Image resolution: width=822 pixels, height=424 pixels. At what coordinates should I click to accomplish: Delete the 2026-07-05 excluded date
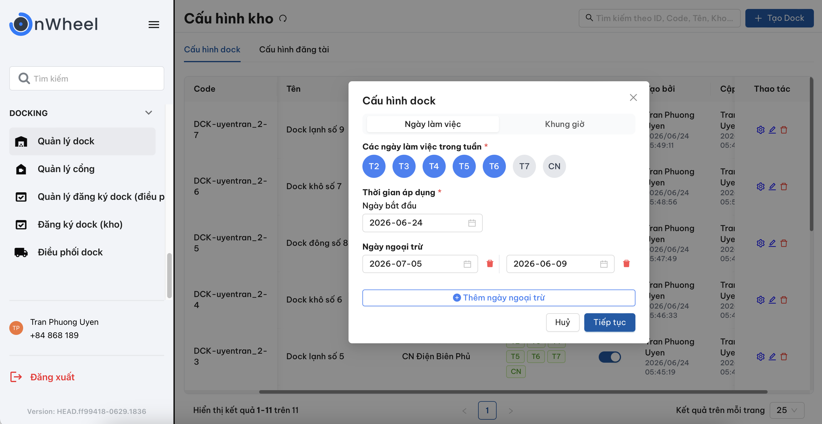(490, 263)
